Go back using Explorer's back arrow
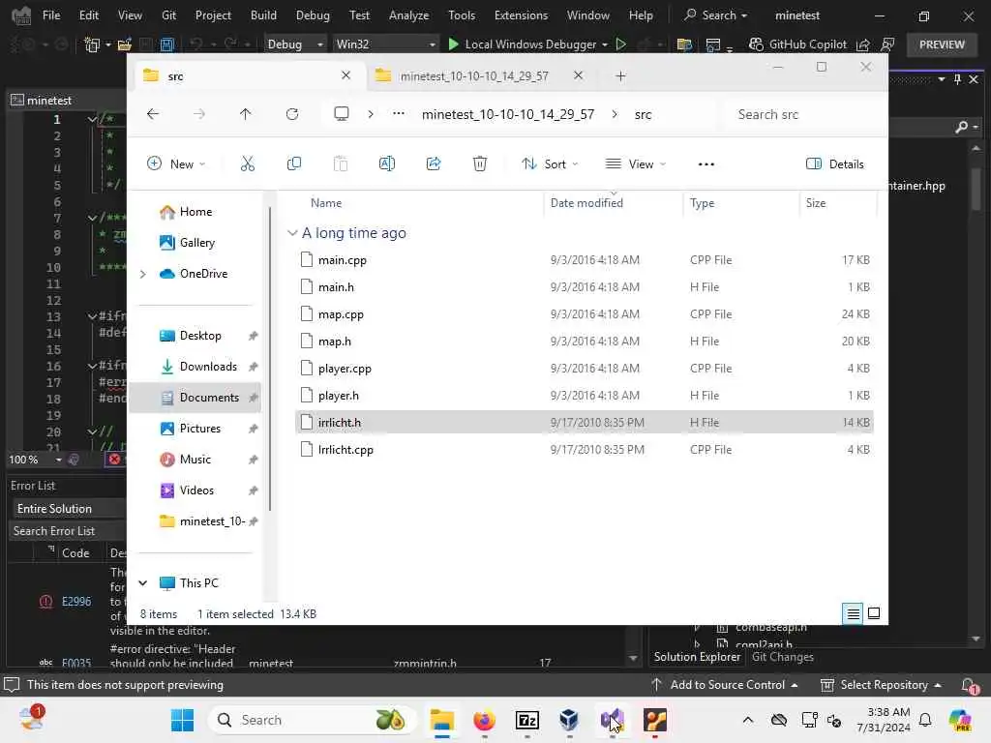The image size is (991, 743). (153, 114)
